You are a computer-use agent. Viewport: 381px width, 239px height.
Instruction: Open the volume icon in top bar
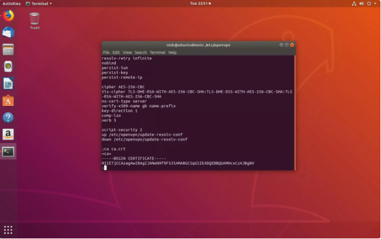click(362, 4)
